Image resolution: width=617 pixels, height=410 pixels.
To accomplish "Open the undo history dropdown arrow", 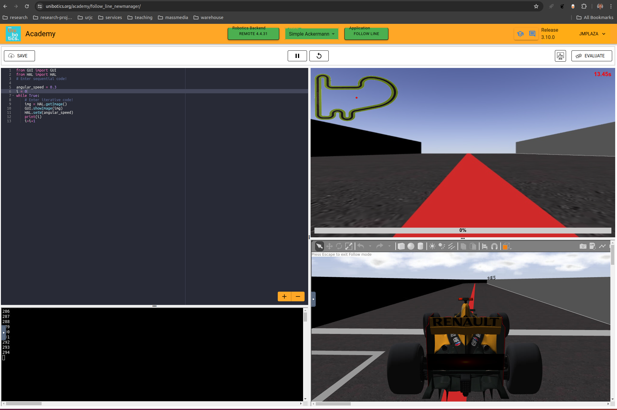I will 370,246.
